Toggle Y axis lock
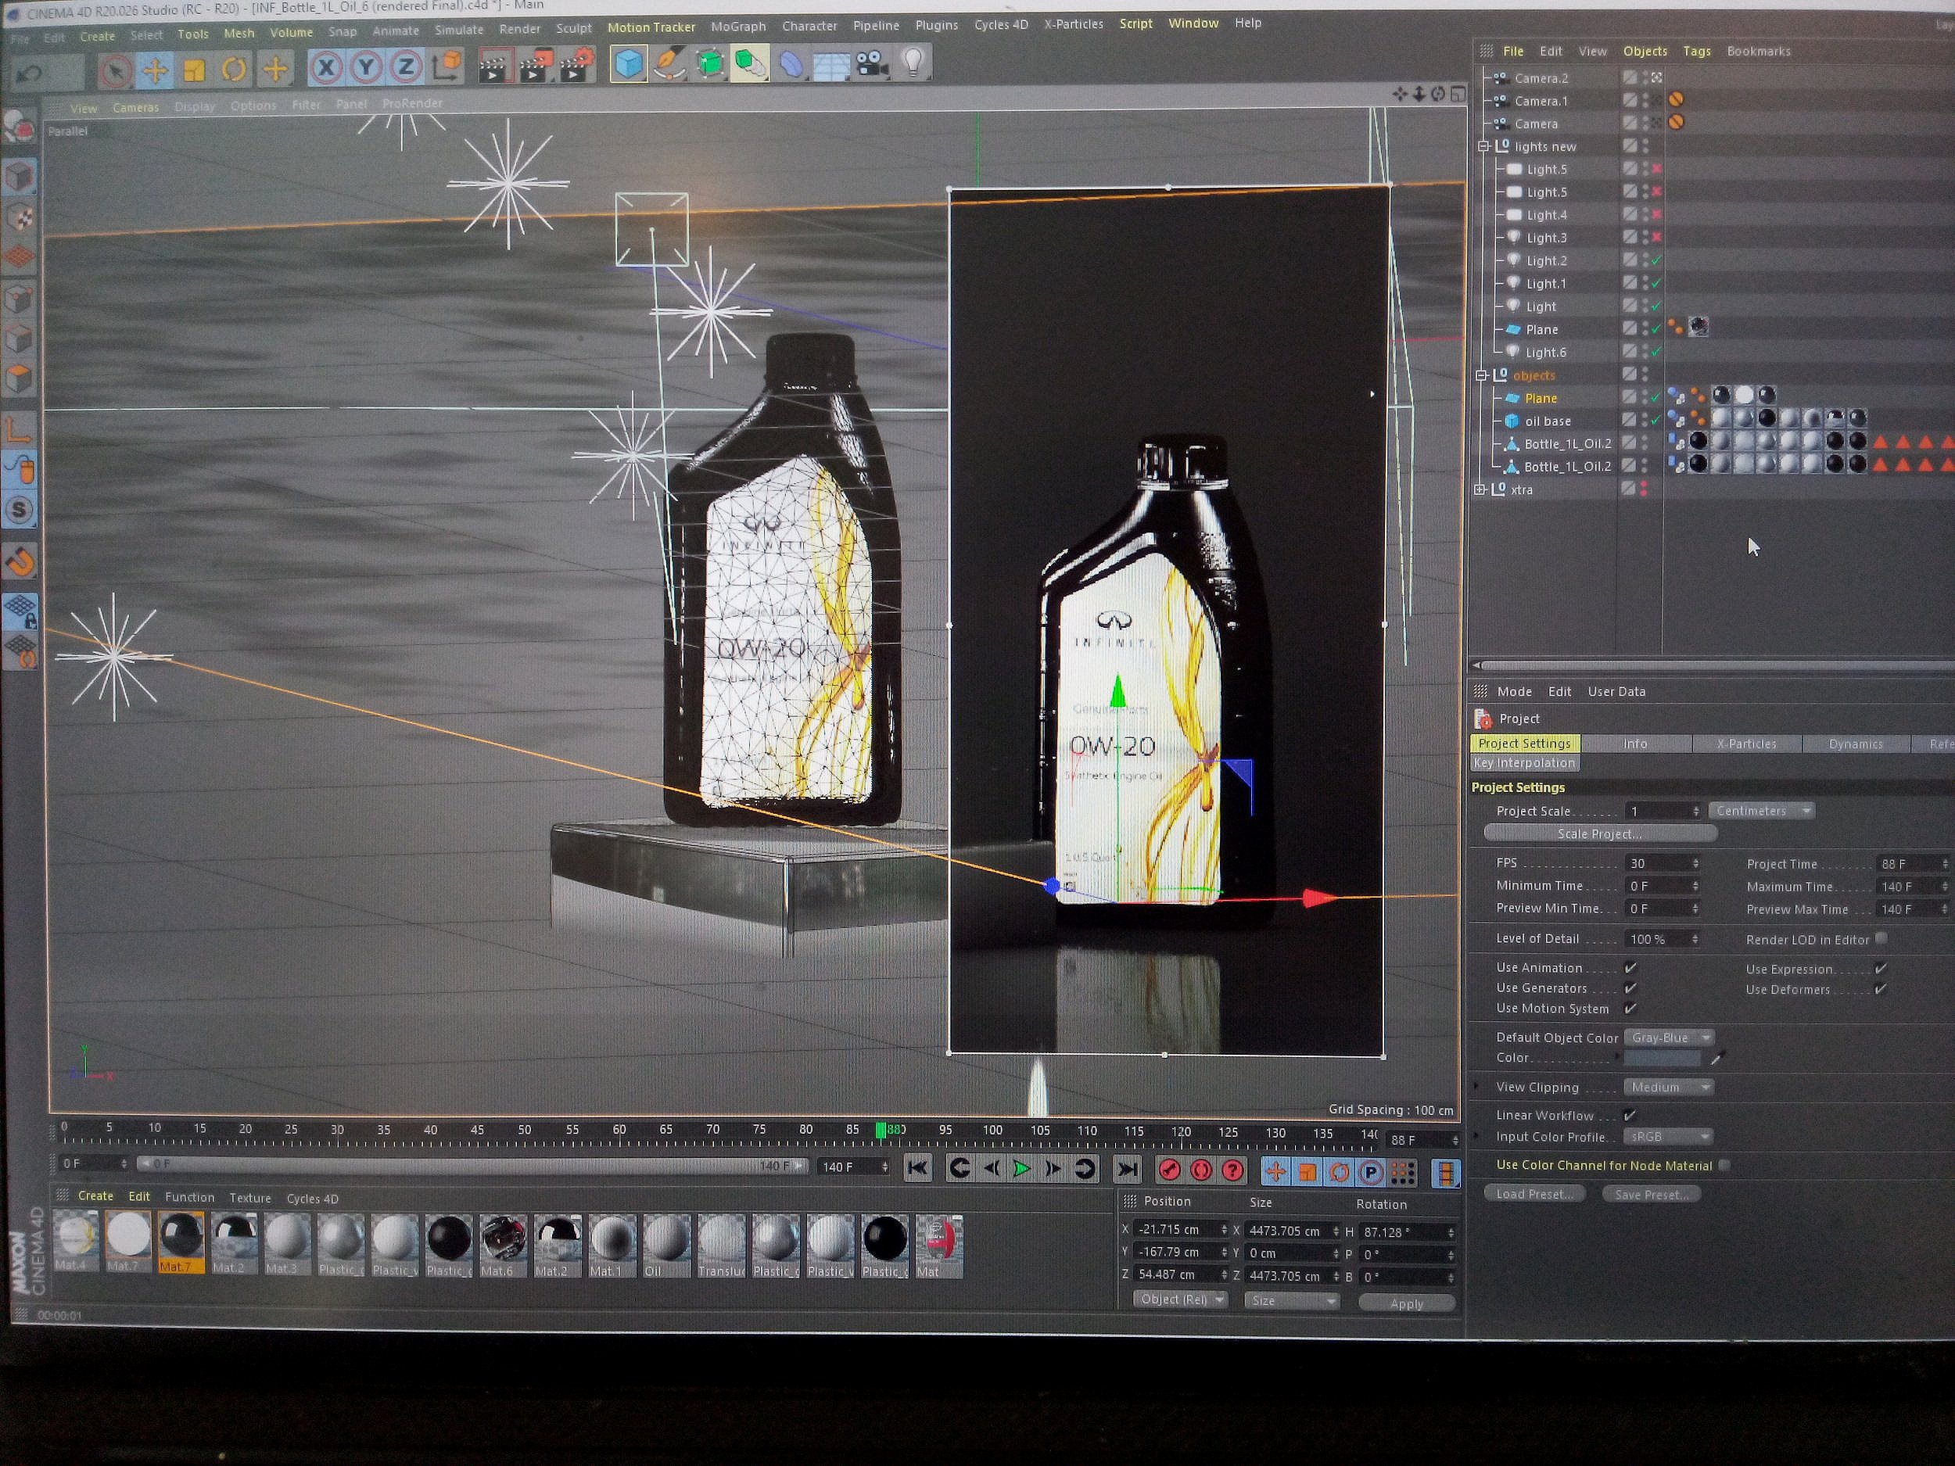Viewport: 1955px width, 1466px height. tap(366, 68)
